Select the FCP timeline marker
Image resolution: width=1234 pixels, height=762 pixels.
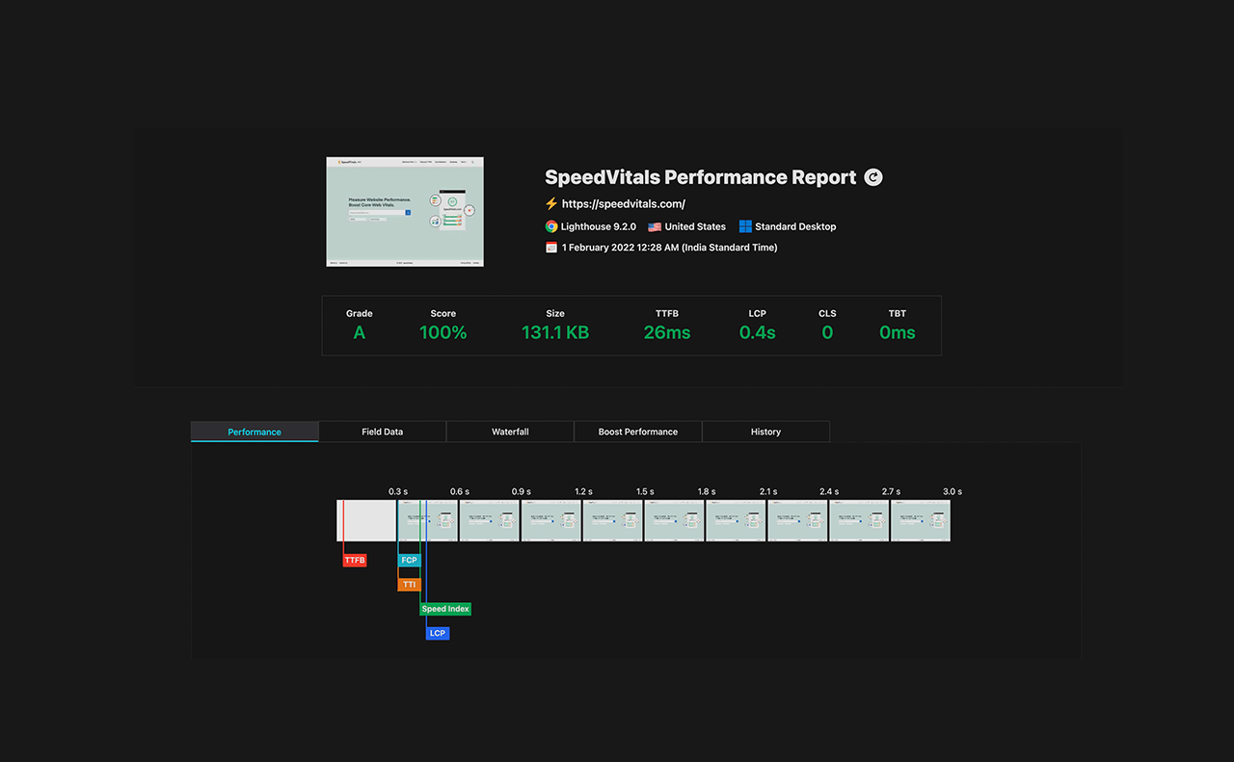(410, 560)
